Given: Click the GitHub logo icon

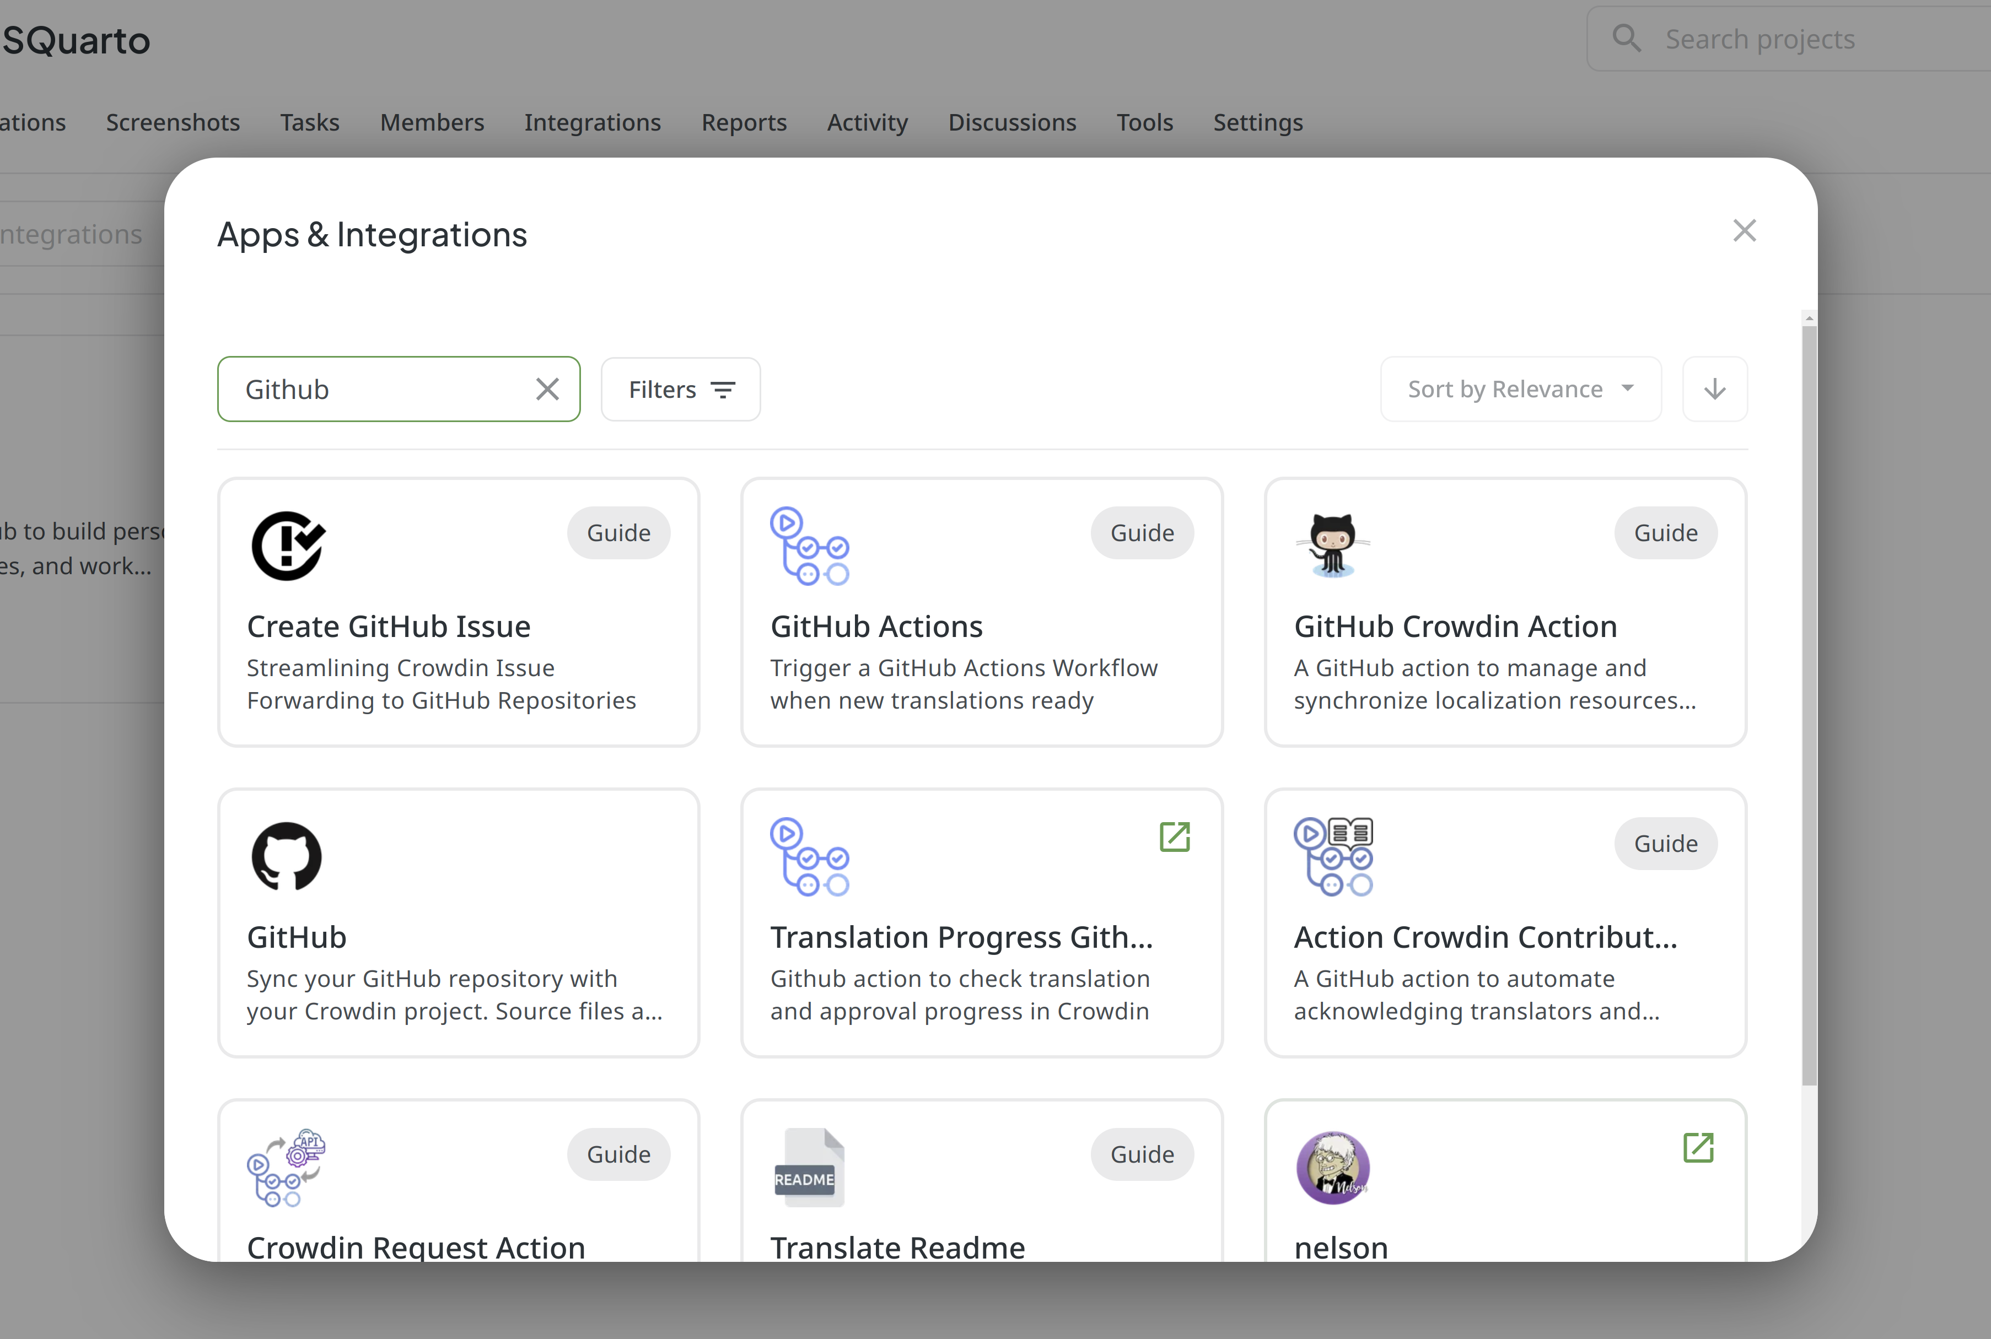Looking at the screenshot, I should pos(287,856).
